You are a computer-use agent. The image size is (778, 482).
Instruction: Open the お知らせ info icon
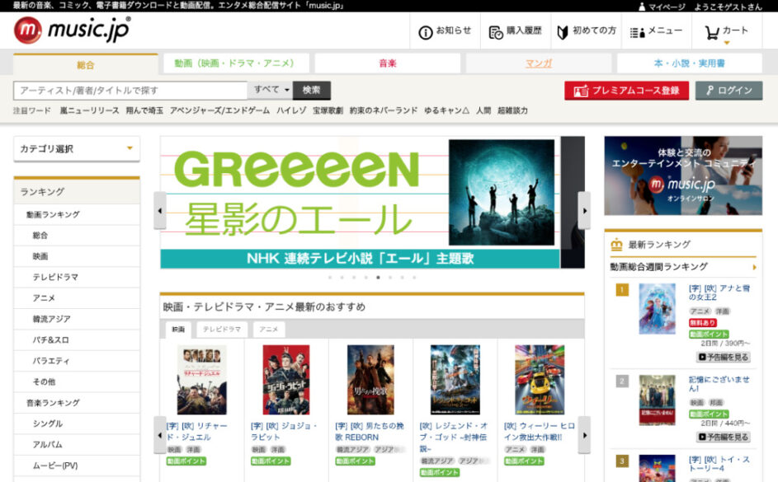tap(425, 33)
